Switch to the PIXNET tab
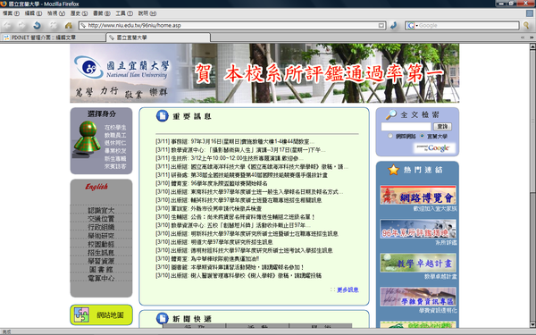The image size is (536, 335). pos(53,38)
